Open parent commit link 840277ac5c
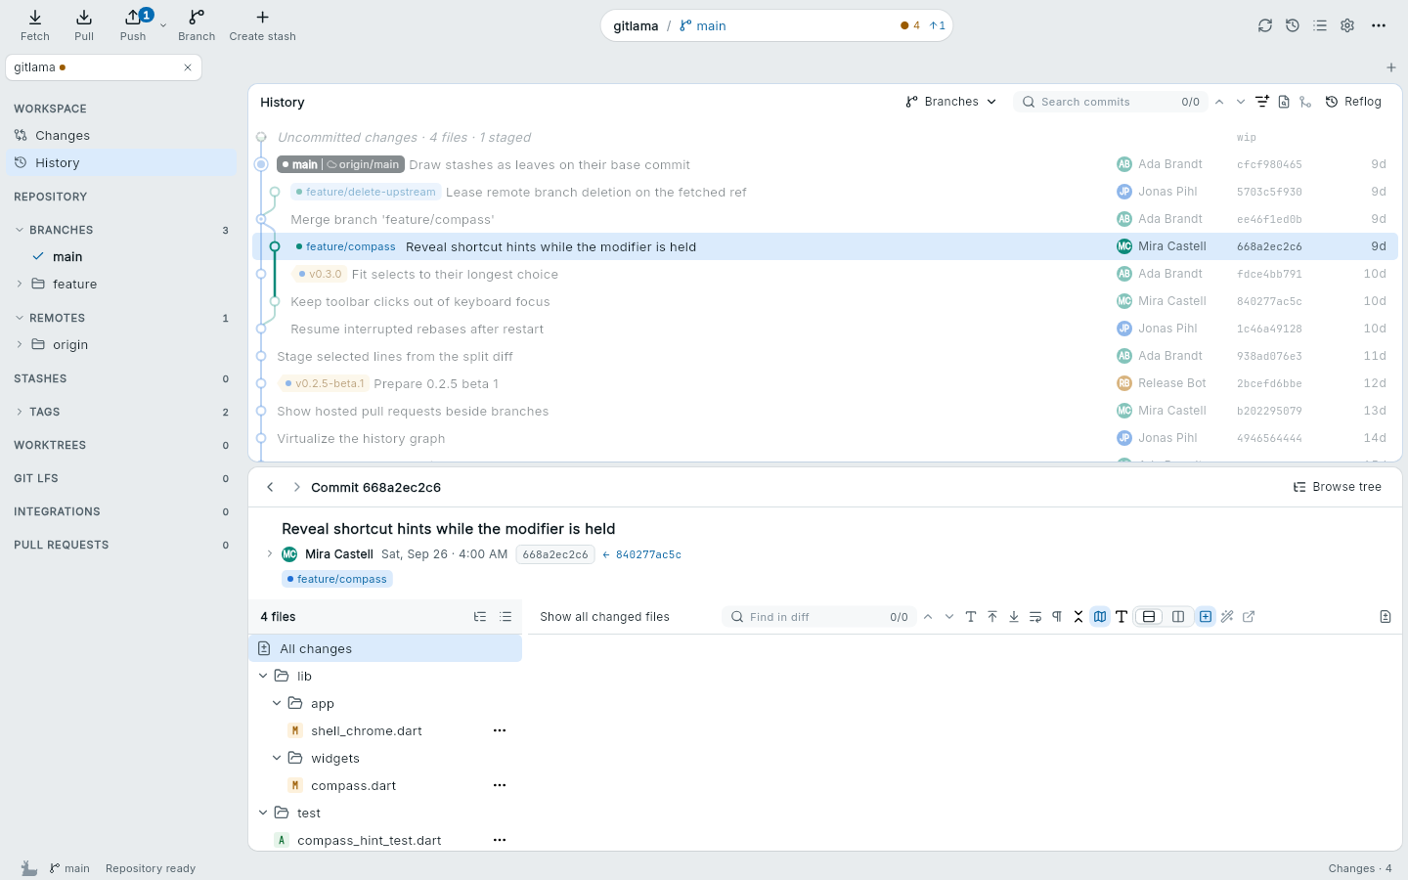This screenshot has width=1408, height=880. tap(642, 554)
